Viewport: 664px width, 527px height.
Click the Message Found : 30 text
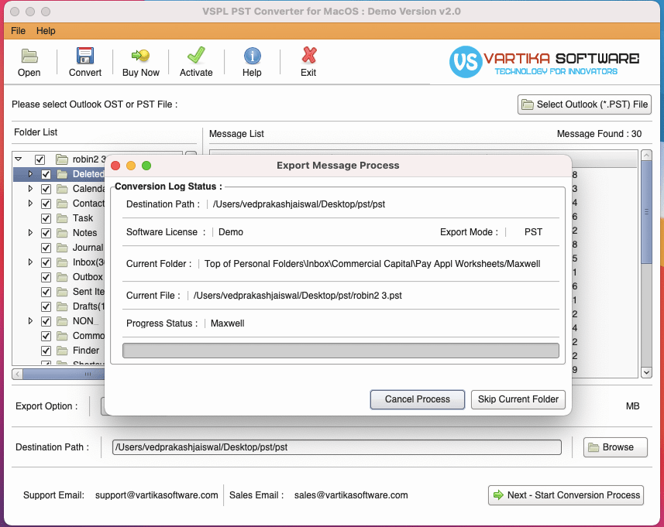click(x=599, y=134)
